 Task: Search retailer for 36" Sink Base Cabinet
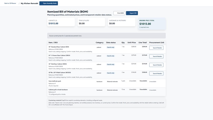(156, 65)
